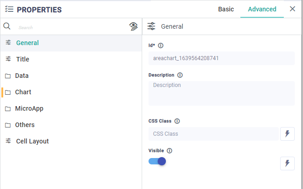Click the CSS Class input field

pyautogui.click(x=213, y=134)
